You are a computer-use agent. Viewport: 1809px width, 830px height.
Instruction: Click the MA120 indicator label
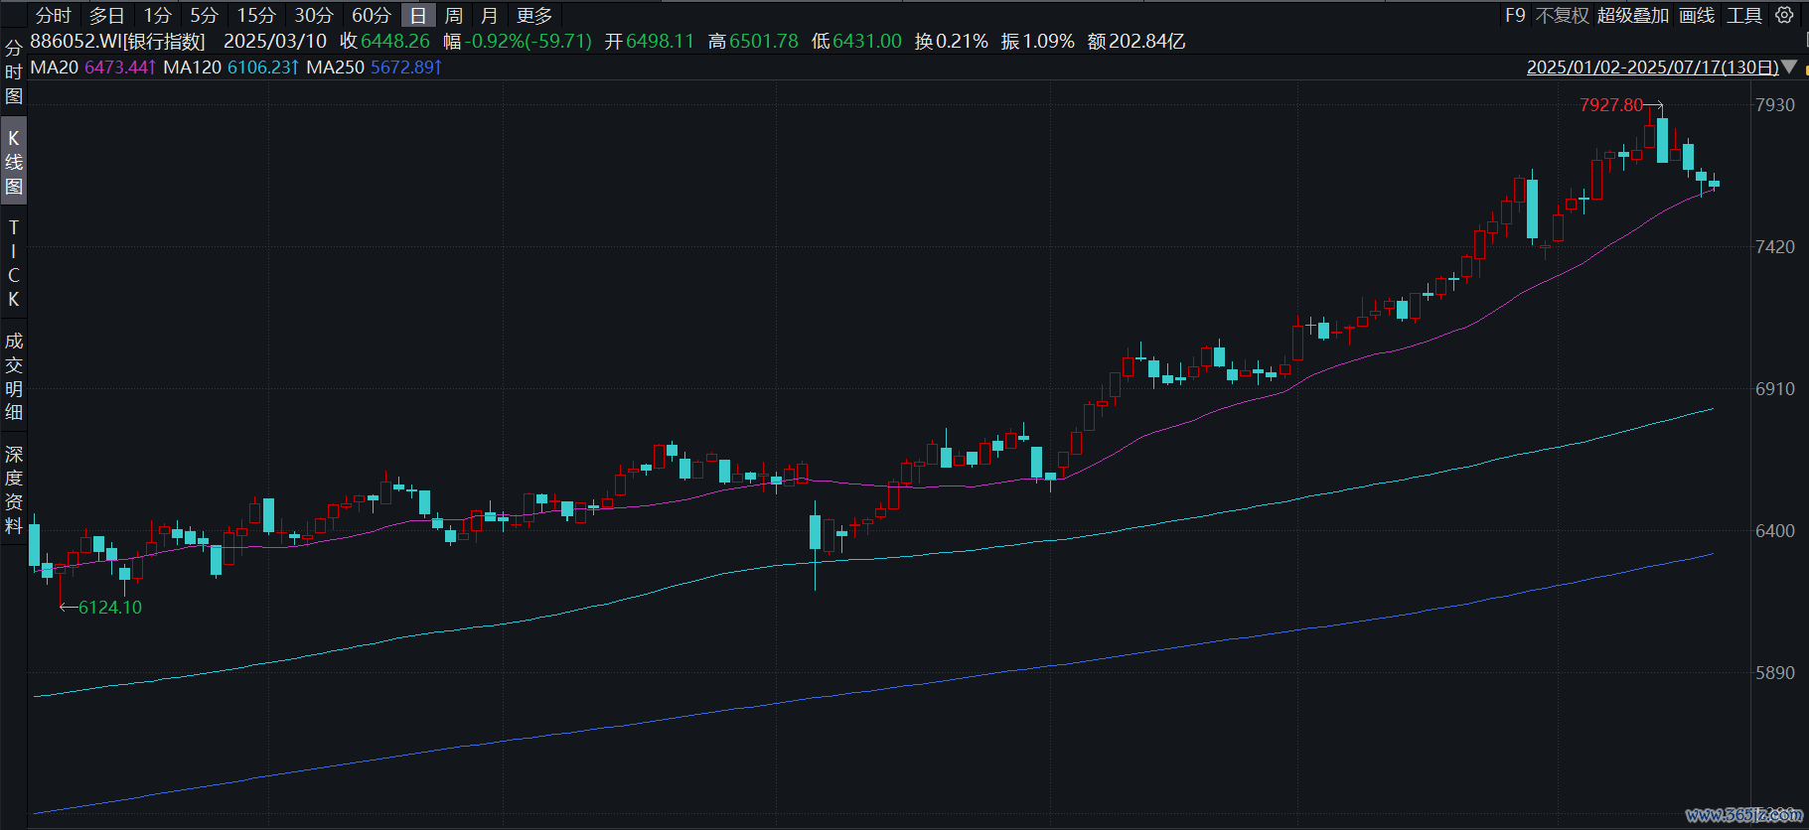pos(193,67)
